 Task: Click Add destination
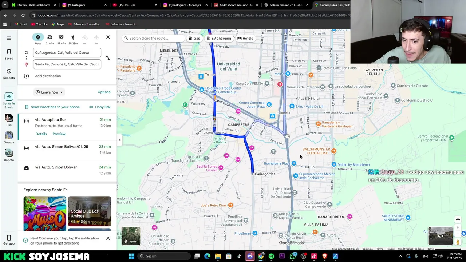[48, 76]
